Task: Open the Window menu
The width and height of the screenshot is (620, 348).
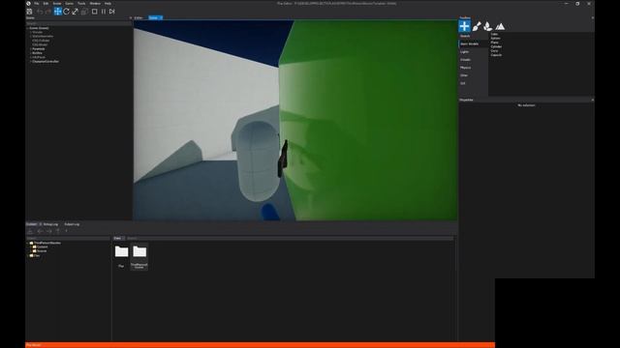Action: pyautogui.click(x=95, y=3)
